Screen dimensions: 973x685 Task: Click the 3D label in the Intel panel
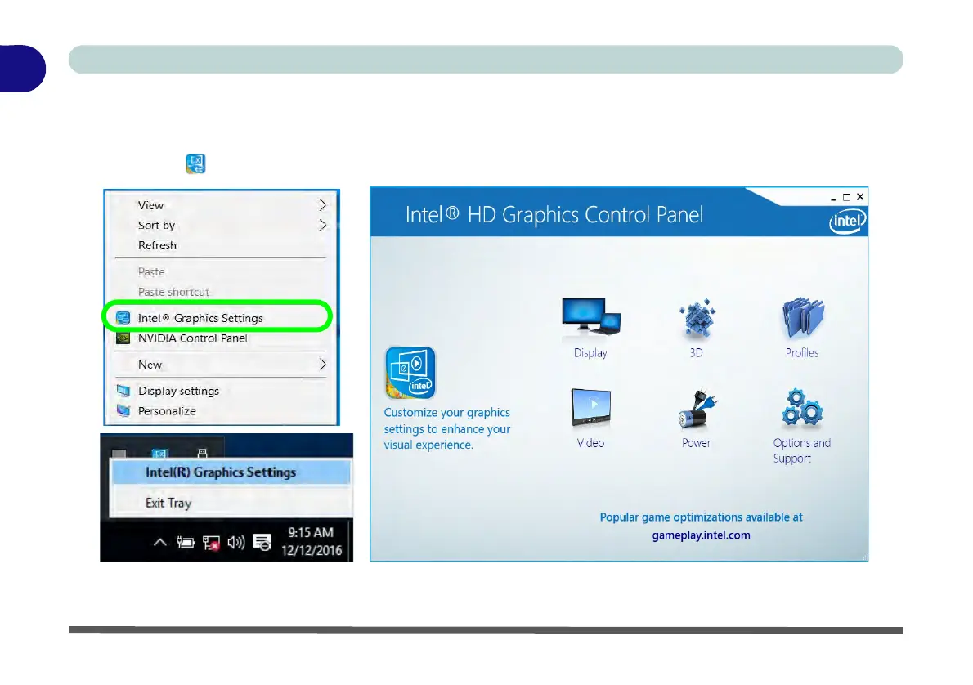click(697, 352)
